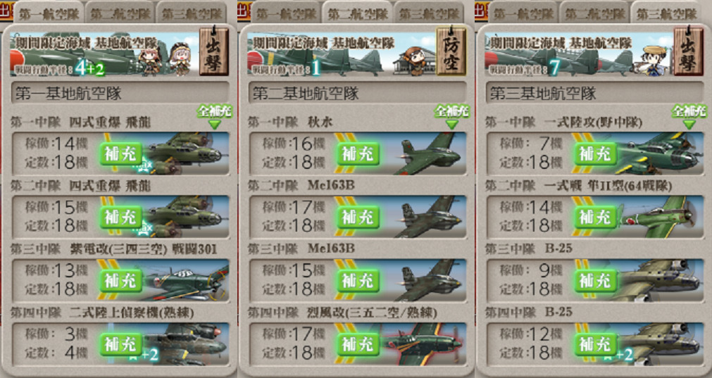The height and width of the screenshot is (378, 712).
Task: Click the 第一基地航空隊 name field
Action: [x=120, y=93]
